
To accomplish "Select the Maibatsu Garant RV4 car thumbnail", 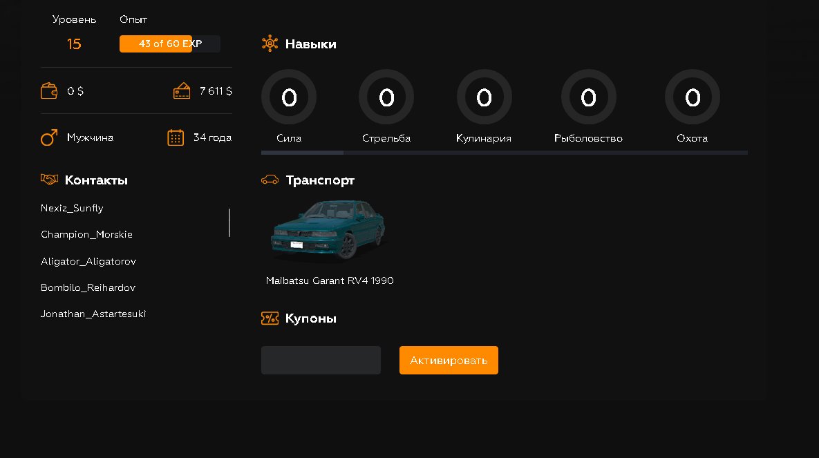I will (x=328, y=232).
